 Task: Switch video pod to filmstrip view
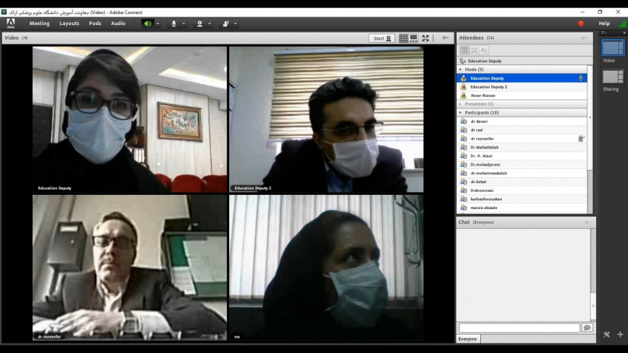tap(414, 38)
